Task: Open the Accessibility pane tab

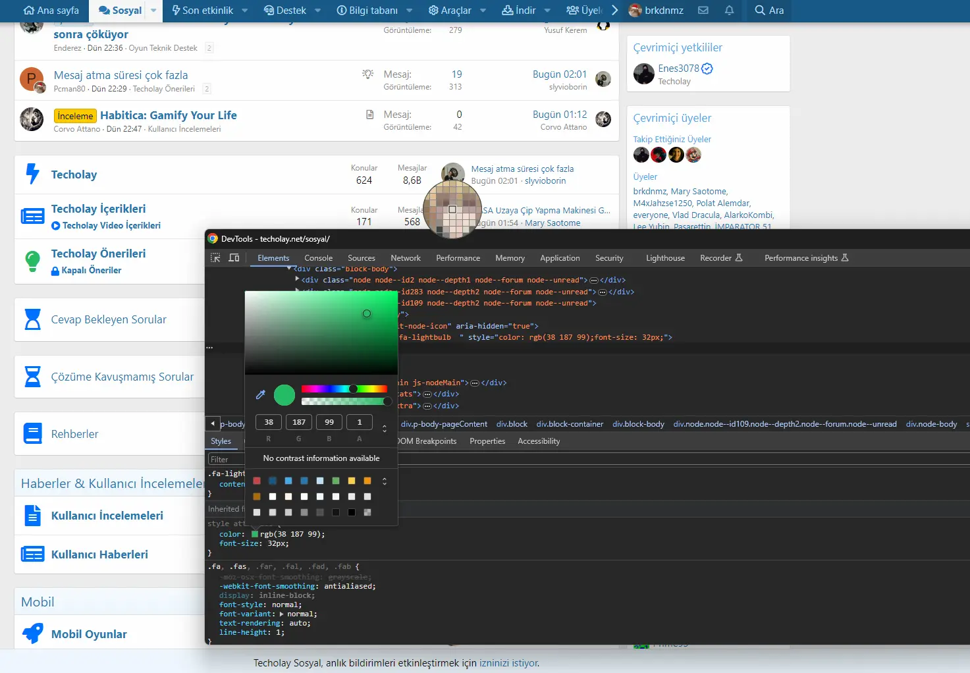Action: 539,441
